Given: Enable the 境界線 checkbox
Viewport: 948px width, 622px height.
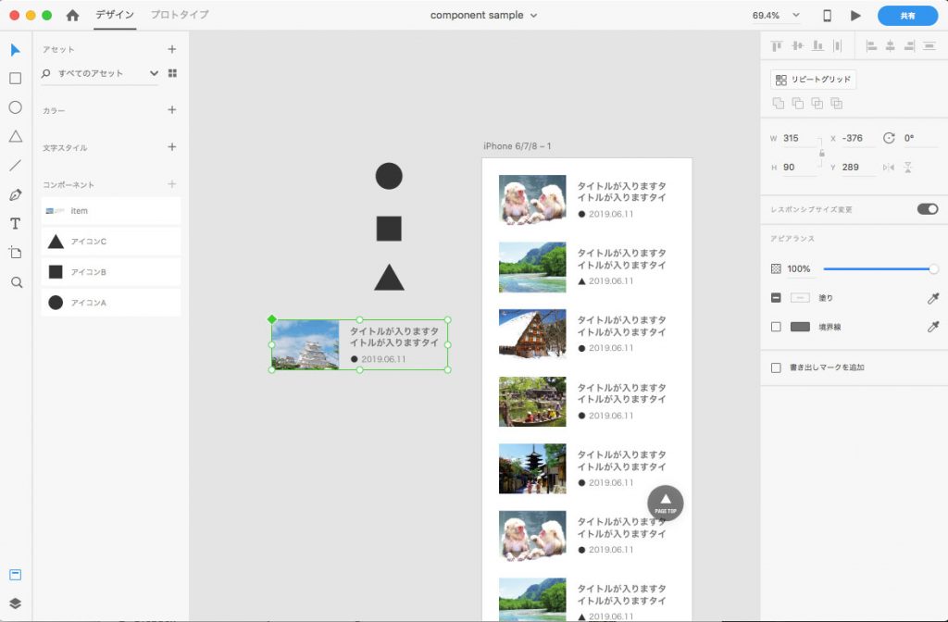Looking at the screenshot, I should coord(775,327).
